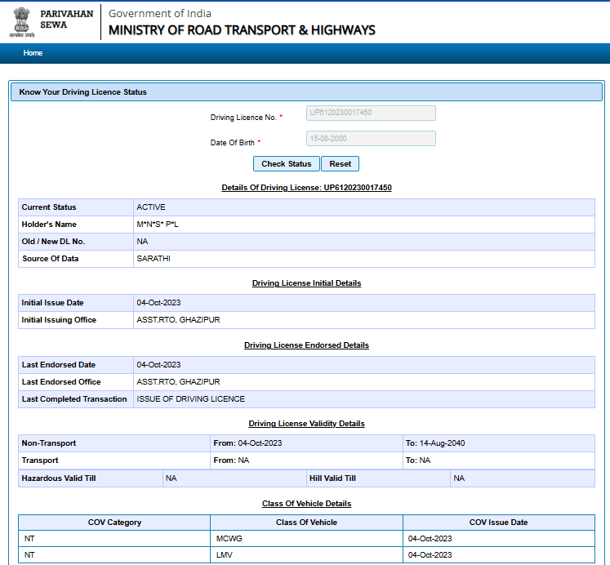Click the Initial Issue Date value
Viewport: 610px width, 565px height.
coord(158,303)
